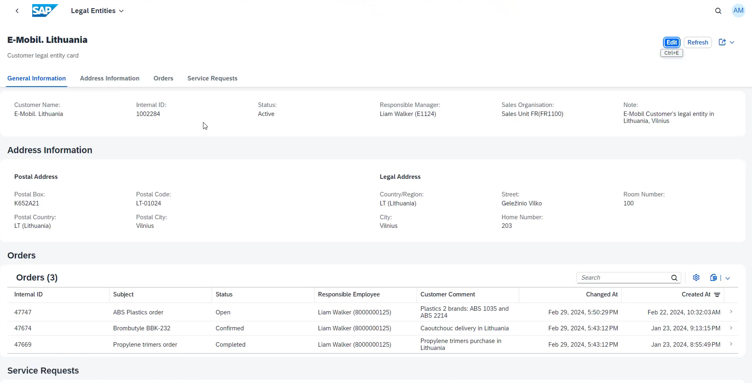
Task: Open the AM user profile avatar
Action: point(738,11)
